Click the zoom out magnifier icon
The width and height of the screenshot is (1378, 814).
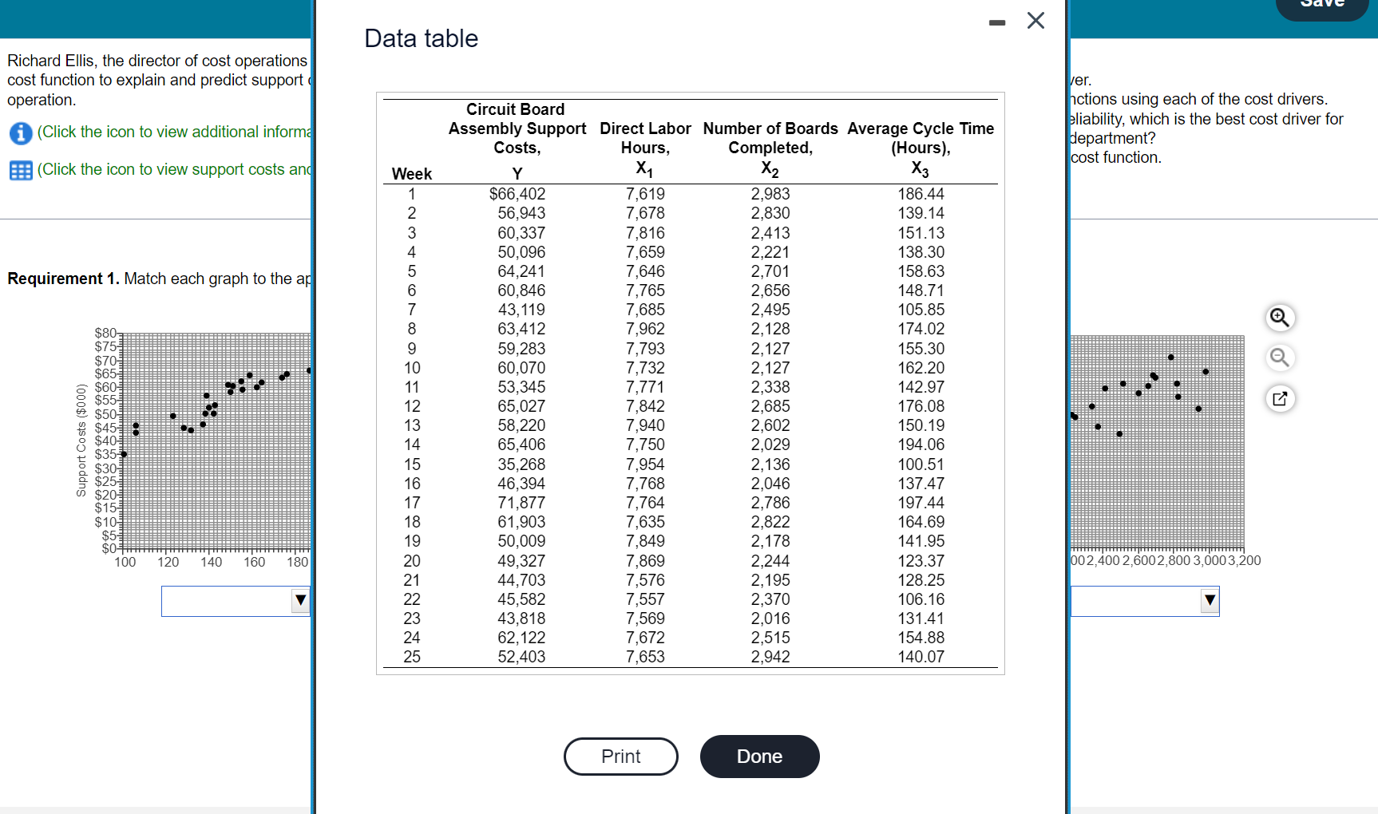coord(1280,358)
